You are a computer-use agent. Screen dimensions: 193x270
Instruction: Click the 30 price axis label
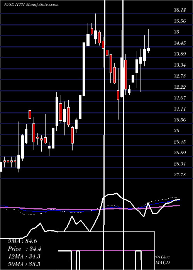177,131
